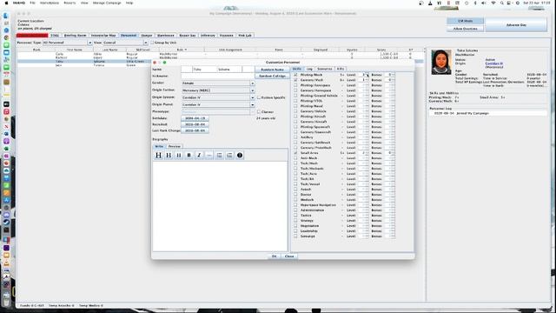Screen dimensions: 556x313
Task: Open the Reports menu
Action: 69,3
